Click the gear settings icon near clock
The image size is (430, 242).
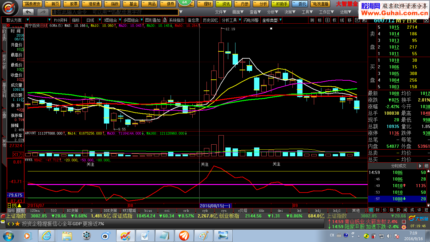coord(404,227)
